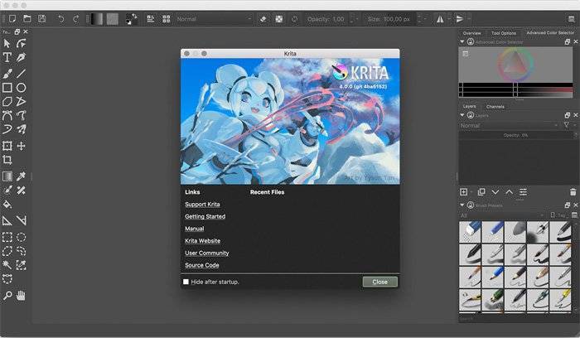Open the brush editor settings
580x338 pixels.
151,19
